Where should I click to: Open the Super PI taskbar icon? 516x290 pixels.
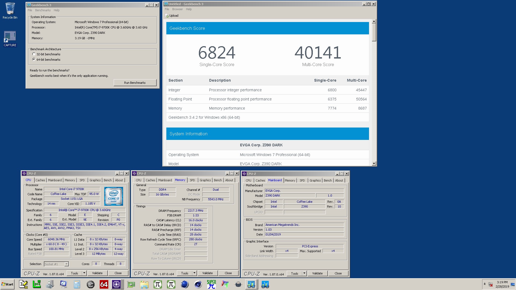212,284
